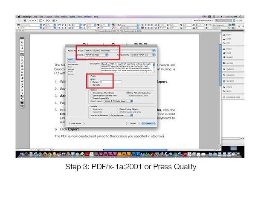Open the Links panel
261x199 pixels.
227,43
